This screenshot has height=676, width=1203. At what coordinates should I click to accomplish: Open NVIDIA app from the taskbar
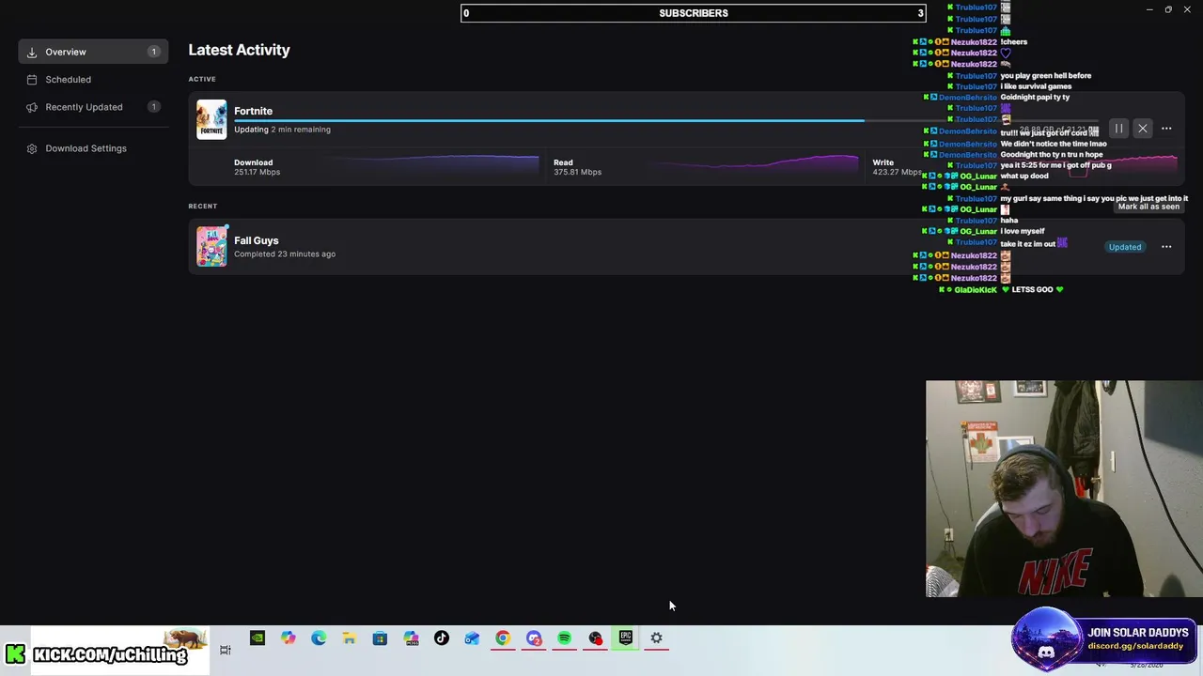coord(257,638)
